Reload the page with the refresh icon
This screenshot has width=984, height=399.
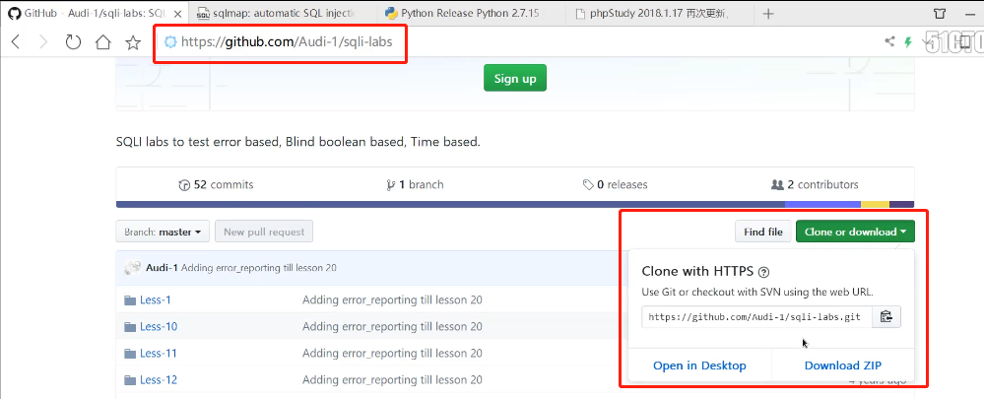click(74, 42)
